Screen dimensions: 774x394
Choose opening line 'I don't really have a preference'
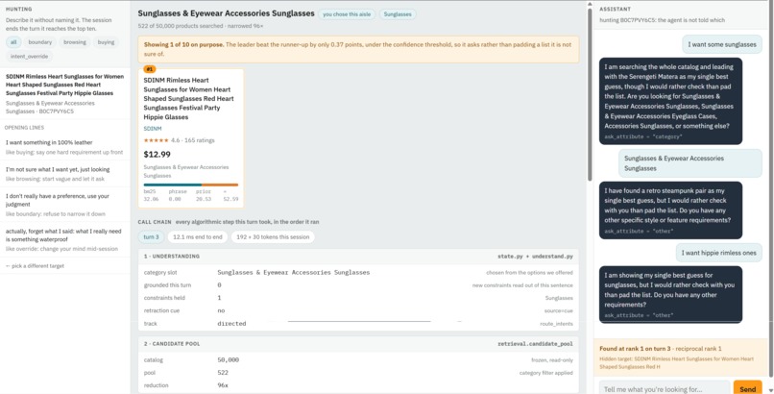pyautogui.click(x=64, y=205)
